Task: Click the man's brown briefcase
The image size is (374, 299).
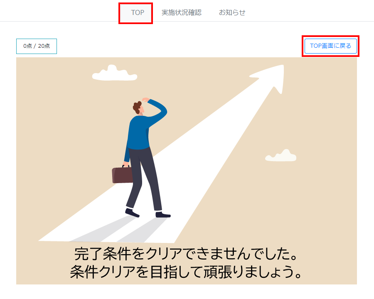Action: coord(122,174)
